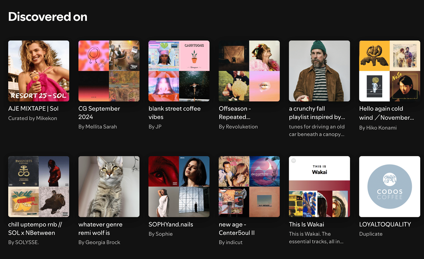Open the AJE MIXTAPE | Sol playlist cover
The image size is (424, 259).
(39, 71)
